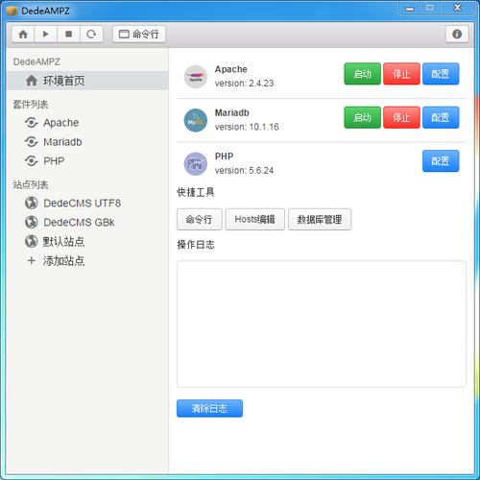Open the info about icon

tap(457, 34)
